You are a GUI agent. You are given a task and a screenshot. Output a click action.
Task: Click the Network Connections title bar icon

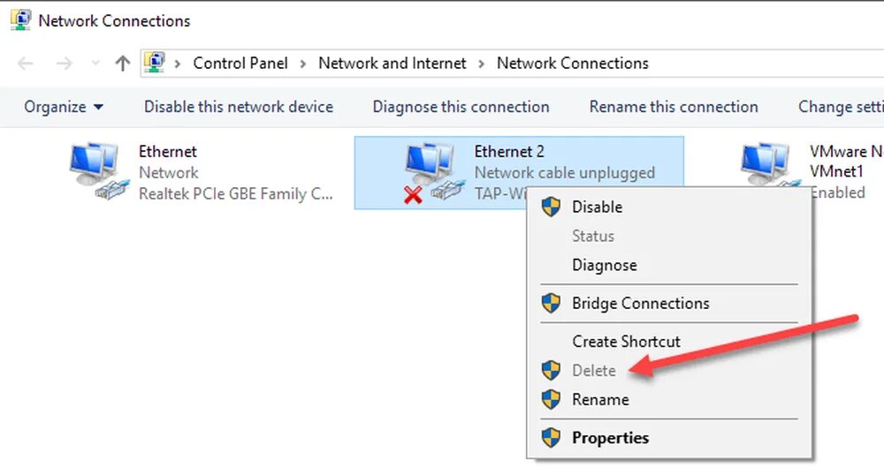point(19,20)
